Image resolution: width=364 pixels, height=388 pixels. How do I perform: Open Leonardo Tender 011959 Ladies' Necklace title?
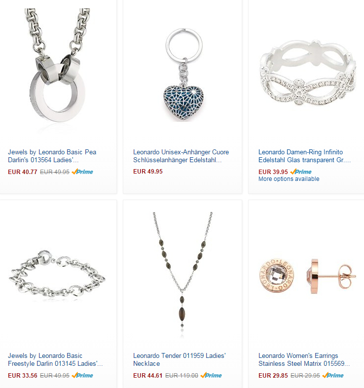click(x=180, y=359)
